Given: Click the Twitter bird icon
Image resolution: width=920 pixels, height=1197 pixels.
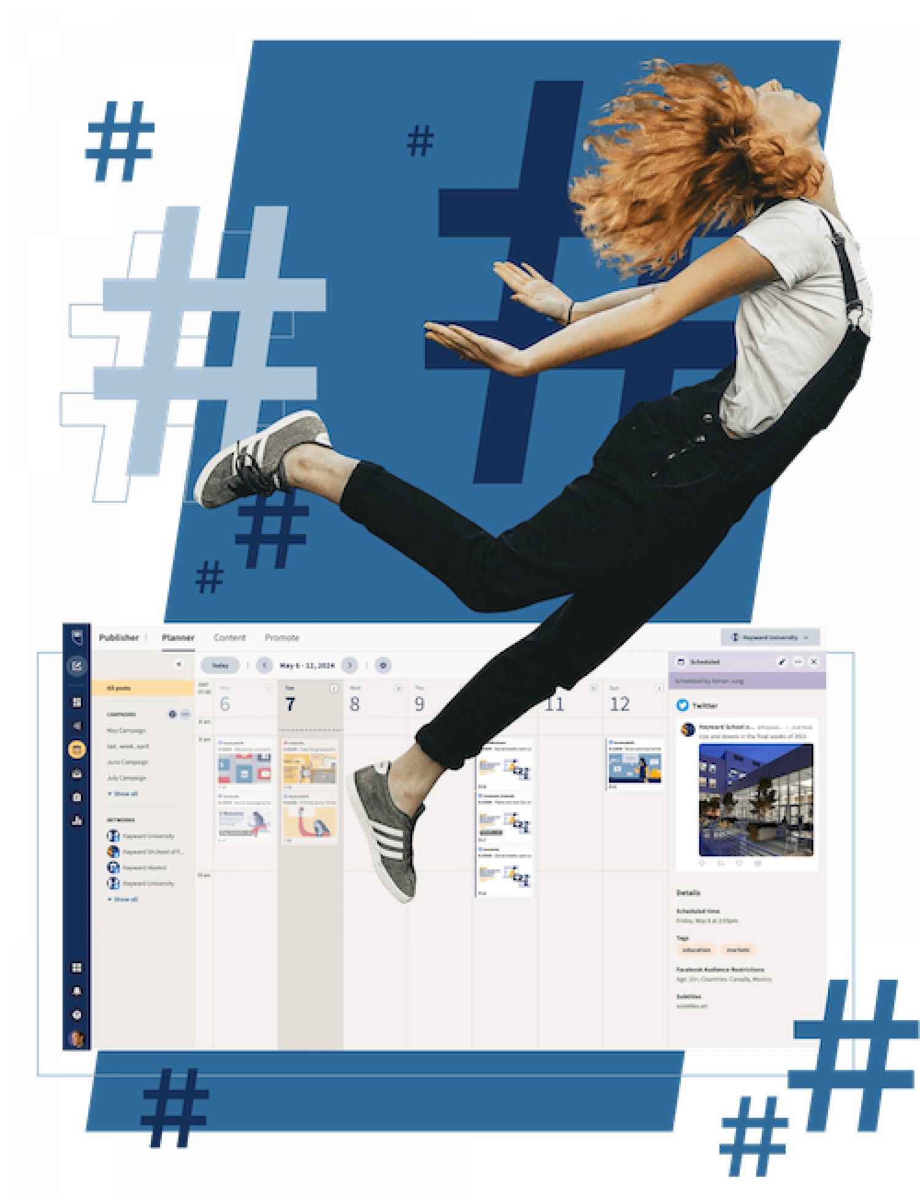Looking at the screenshot, I should (683, 705).
